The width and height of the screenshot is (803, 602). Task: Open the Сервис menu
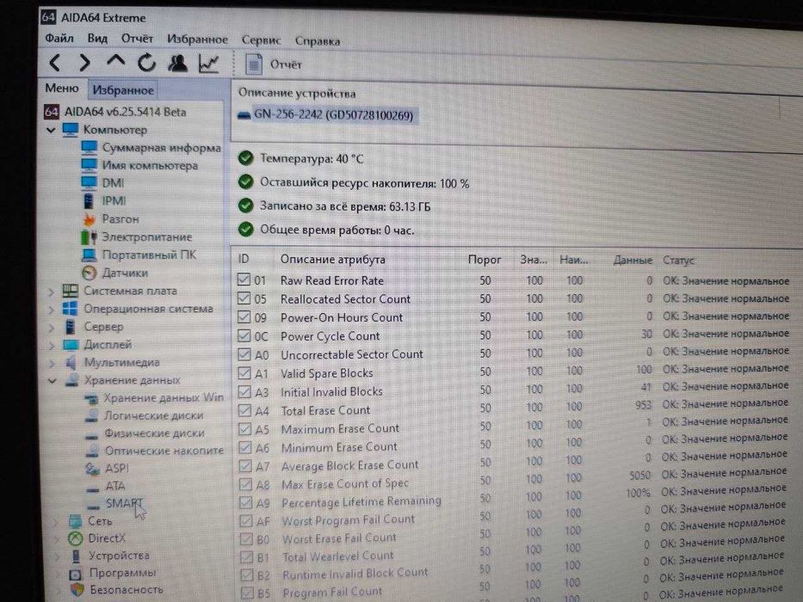[x=261, y=40]
